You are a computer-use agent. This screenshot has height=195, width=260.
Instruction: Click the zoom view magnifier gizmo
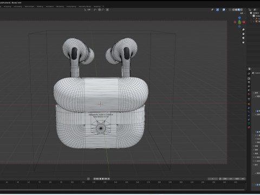243,29
